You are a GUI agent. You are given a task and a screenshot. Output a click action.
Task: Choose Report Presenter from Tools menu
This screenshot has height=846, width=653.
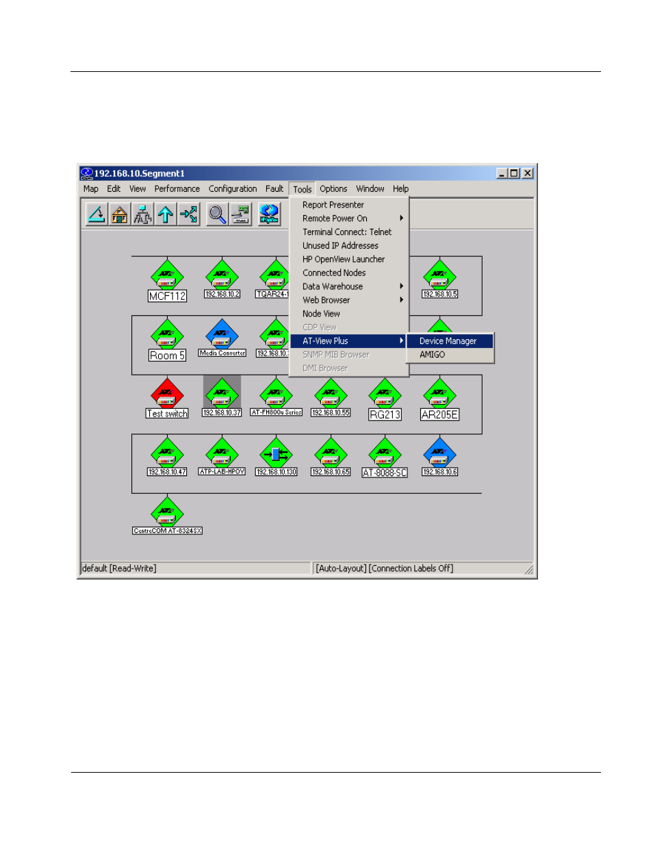pyautogui.click(x=349, y=205)
